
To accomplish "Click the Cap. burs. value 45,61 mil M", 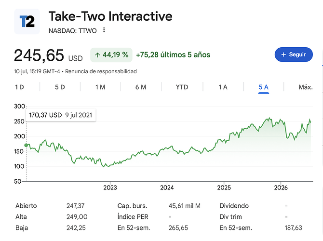I will click(x=184, y=206).
